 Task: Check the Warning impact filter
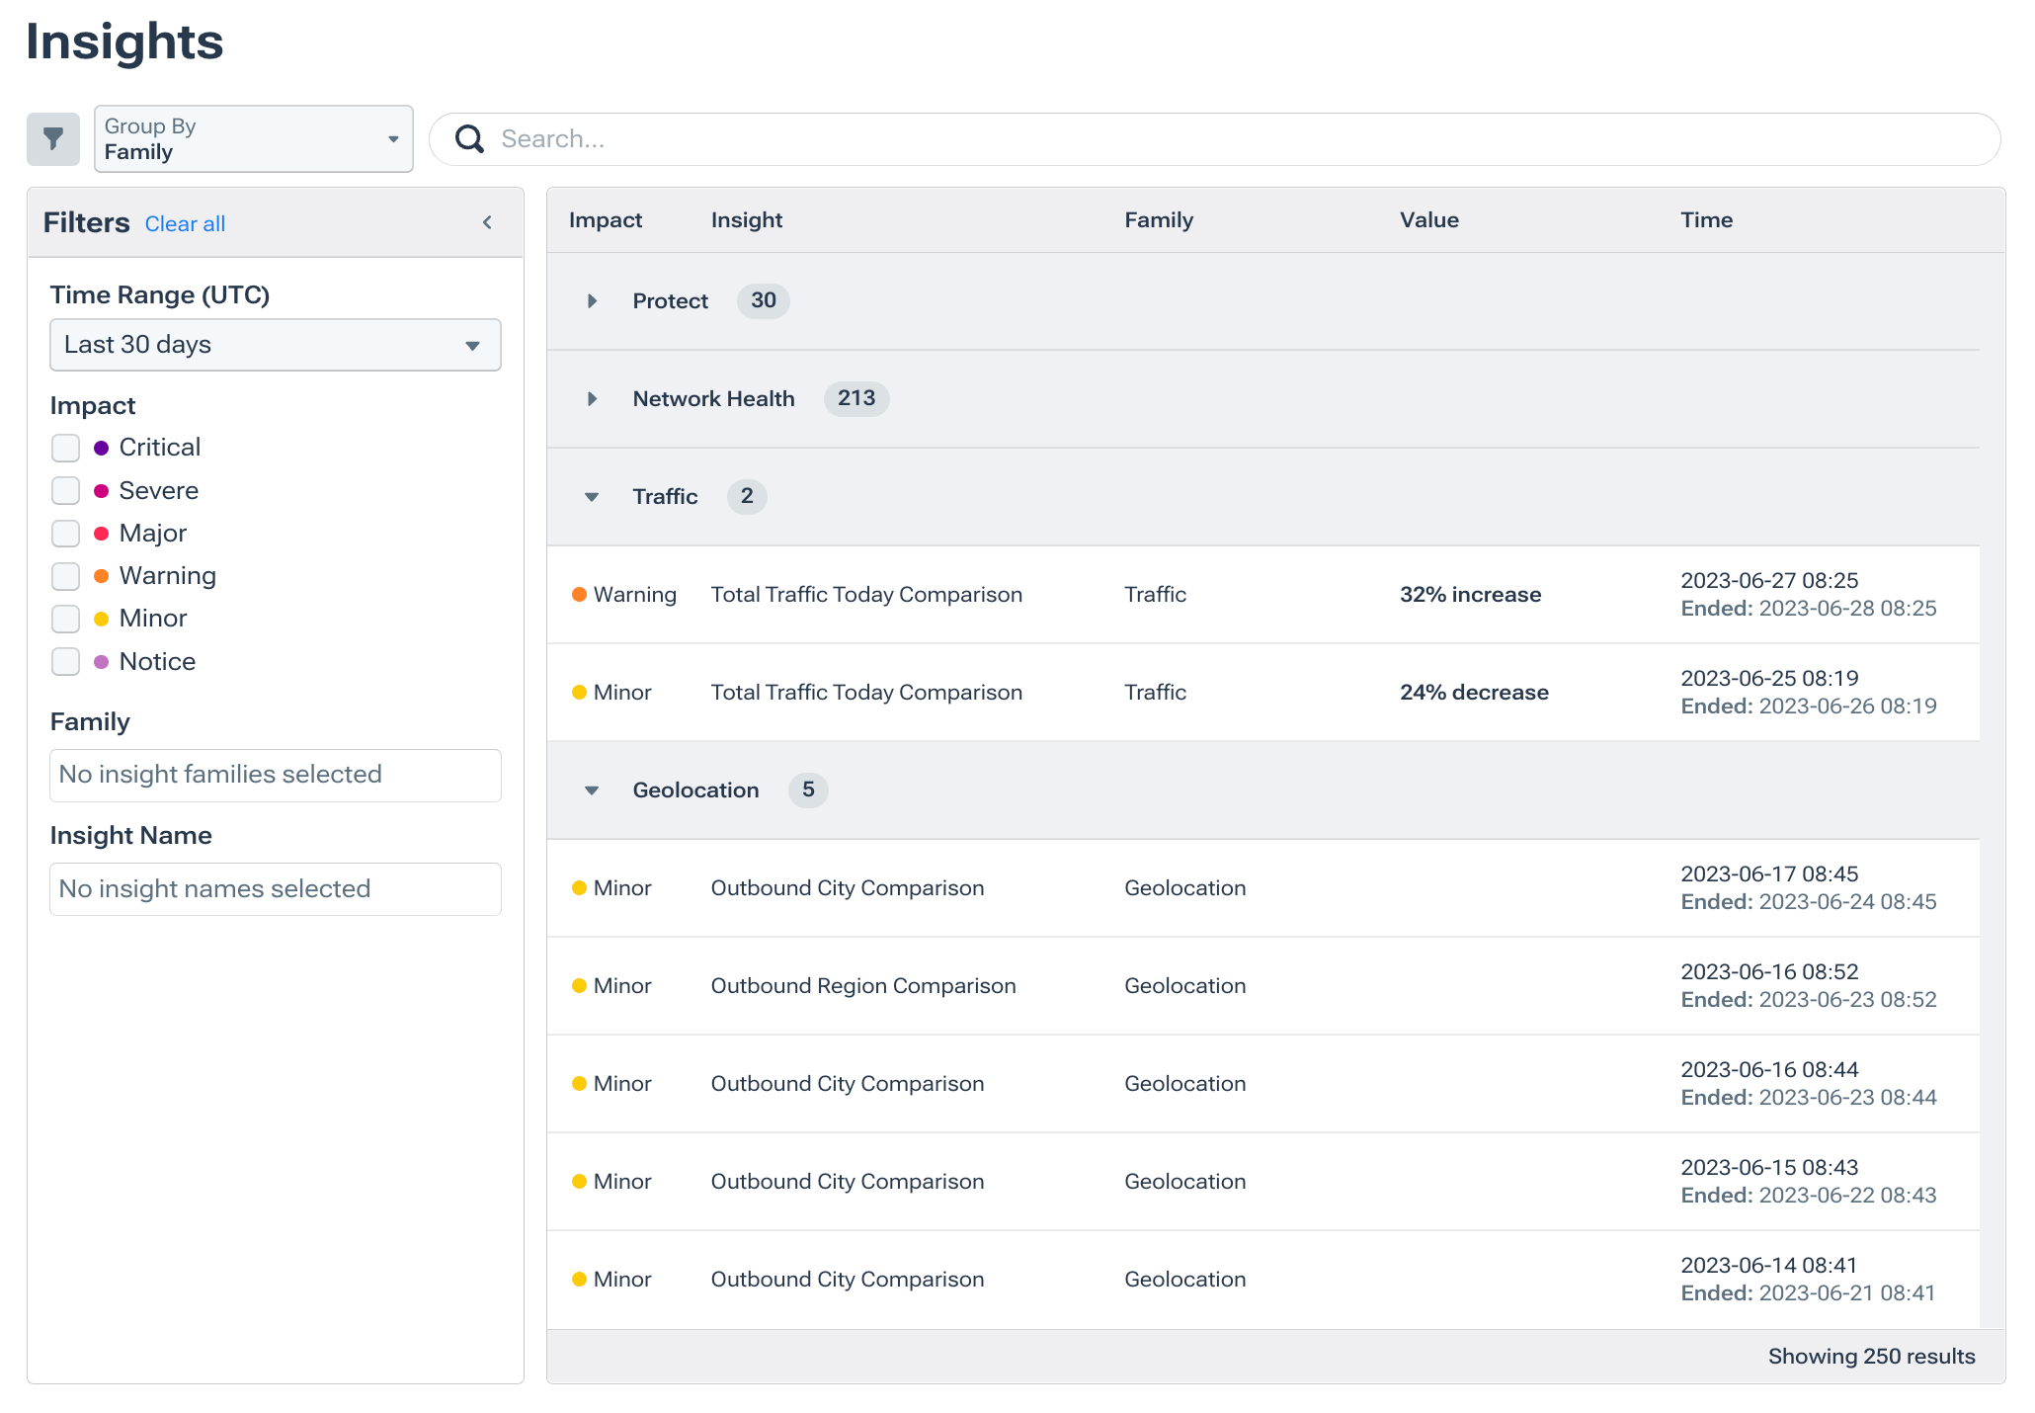65,575
